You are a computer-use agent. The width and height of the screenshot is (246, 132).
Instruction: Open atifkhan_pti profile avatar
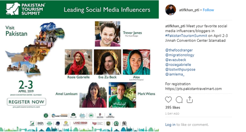[170, 10]
